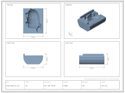Viewport: 125px width, 93px height.
Task: Select the front view model silhouette
Action: (33, 59)
